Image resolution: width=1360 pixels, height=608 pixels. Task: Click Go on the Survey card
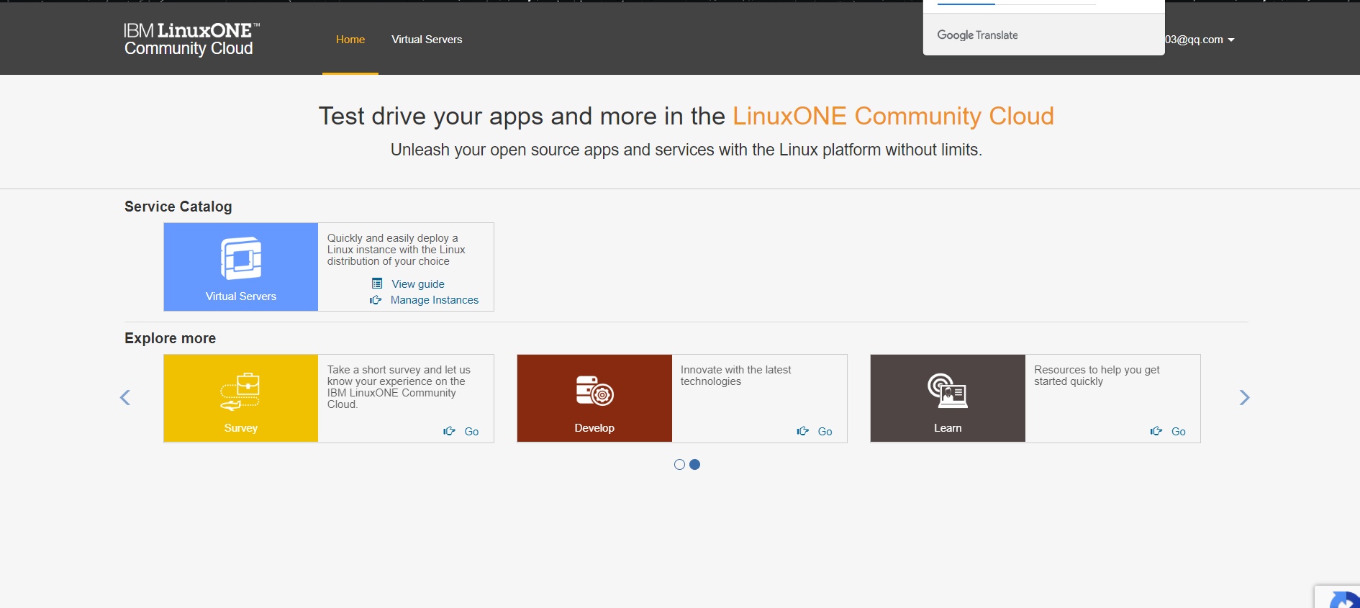tap(471, 432)
